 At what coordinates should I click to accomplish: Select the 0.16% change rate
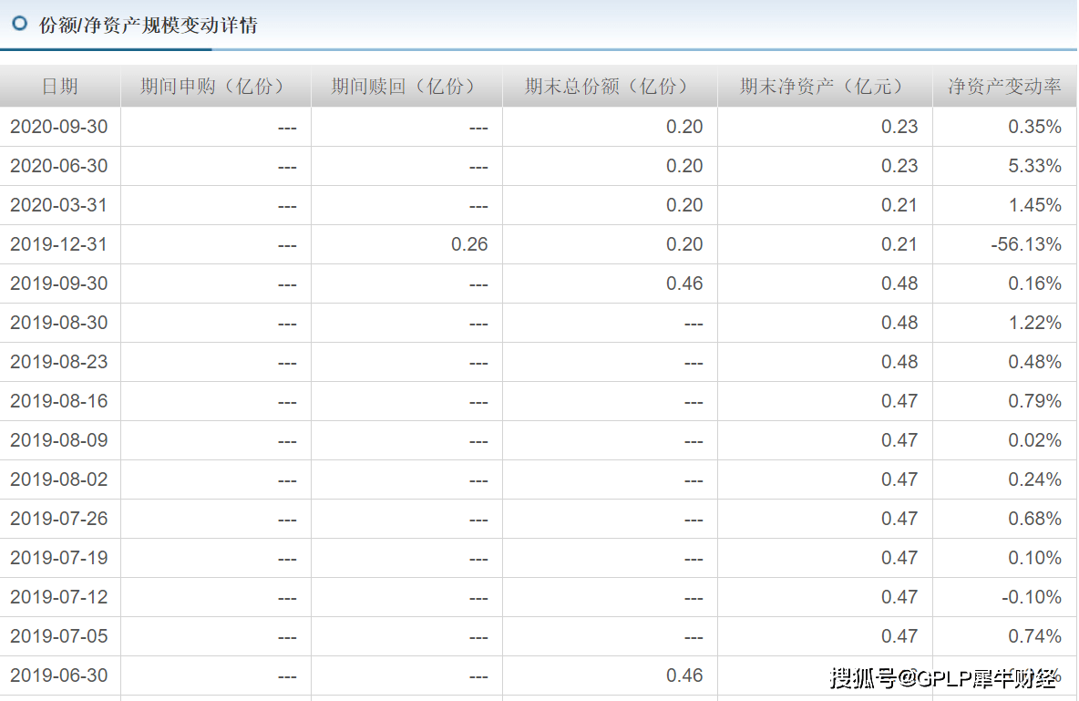coord(1035,283)
